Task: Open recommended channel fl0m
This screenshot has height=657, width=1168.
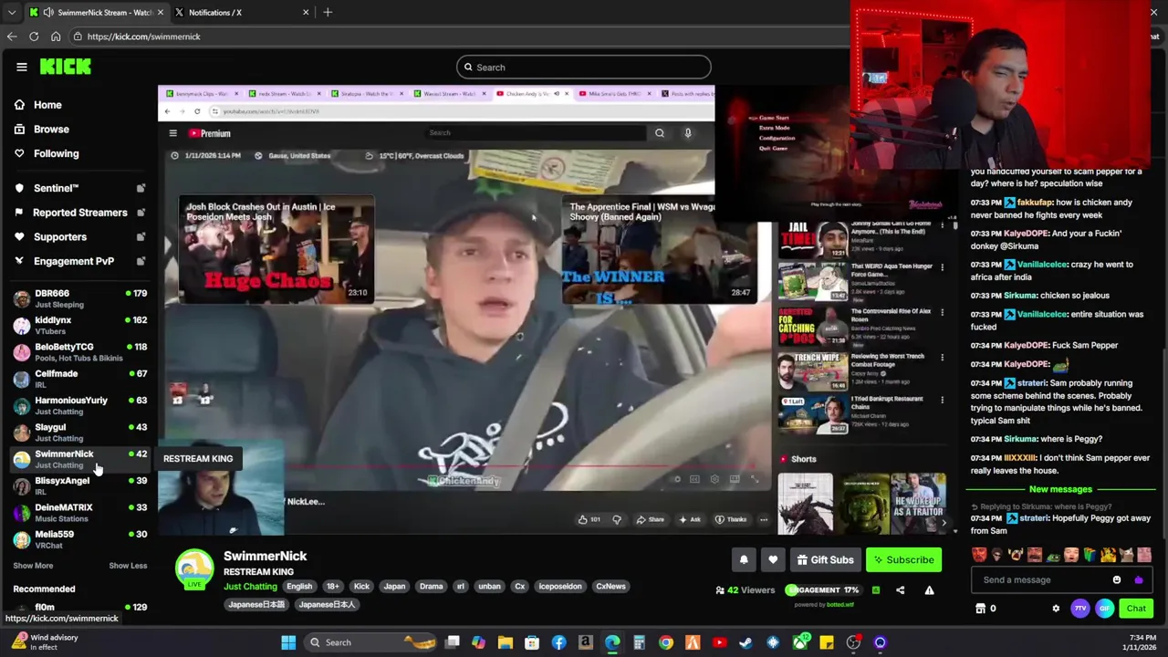Action: click(x=79, y=608)
